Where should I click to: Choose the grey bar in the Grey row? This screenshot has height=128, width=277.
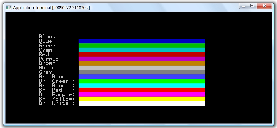tap(142, 72)
